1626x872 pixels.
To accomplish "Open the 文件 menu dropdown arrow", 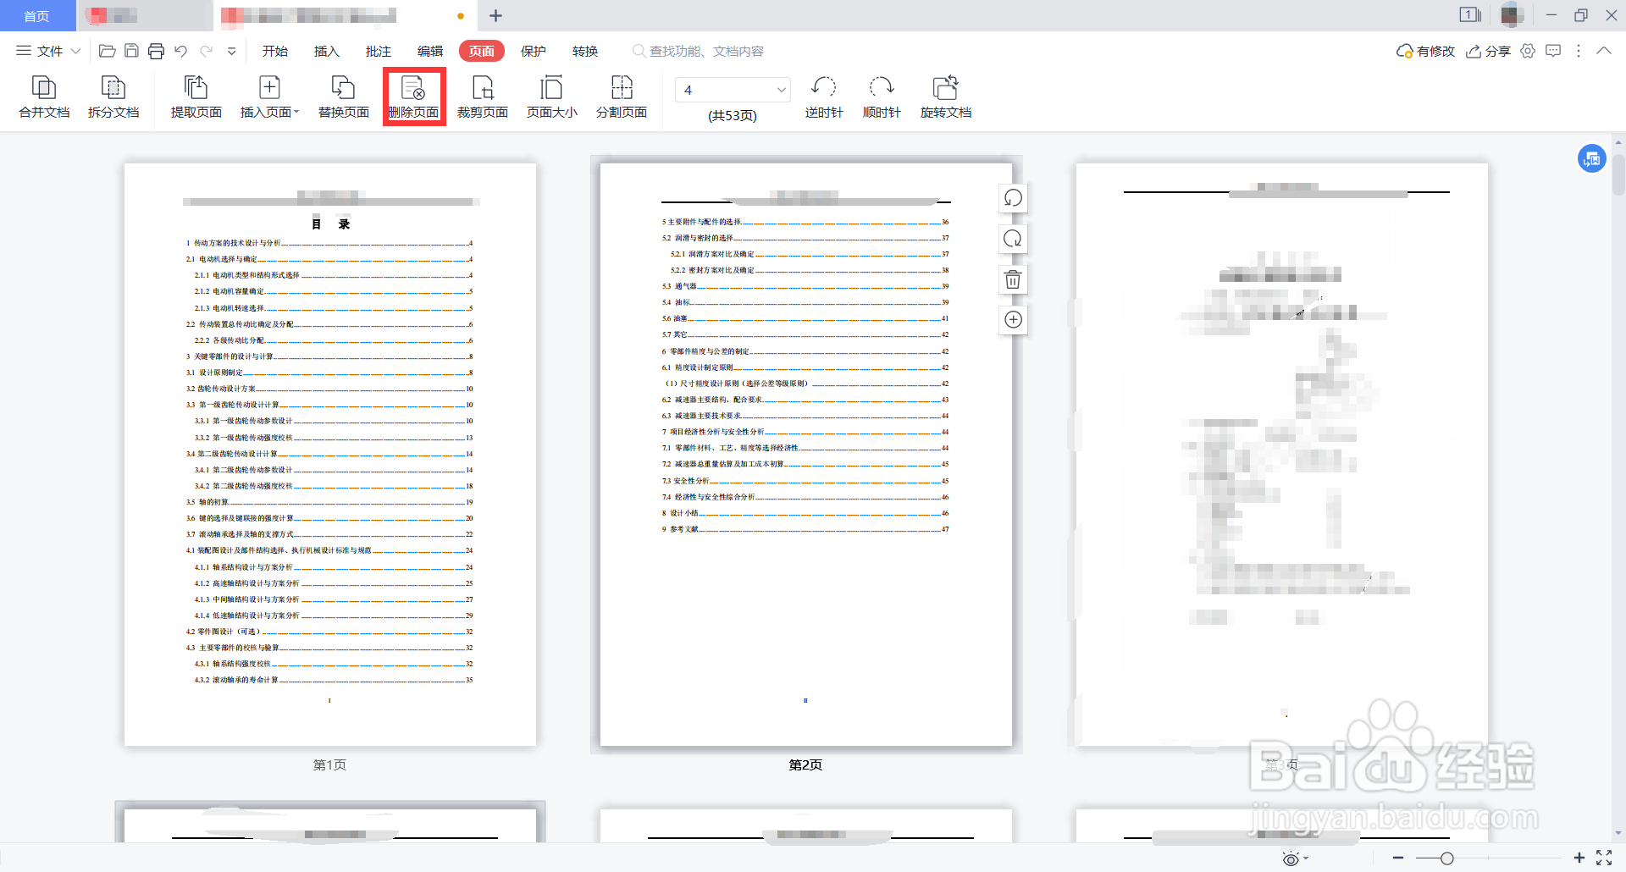I will [75, 51].
